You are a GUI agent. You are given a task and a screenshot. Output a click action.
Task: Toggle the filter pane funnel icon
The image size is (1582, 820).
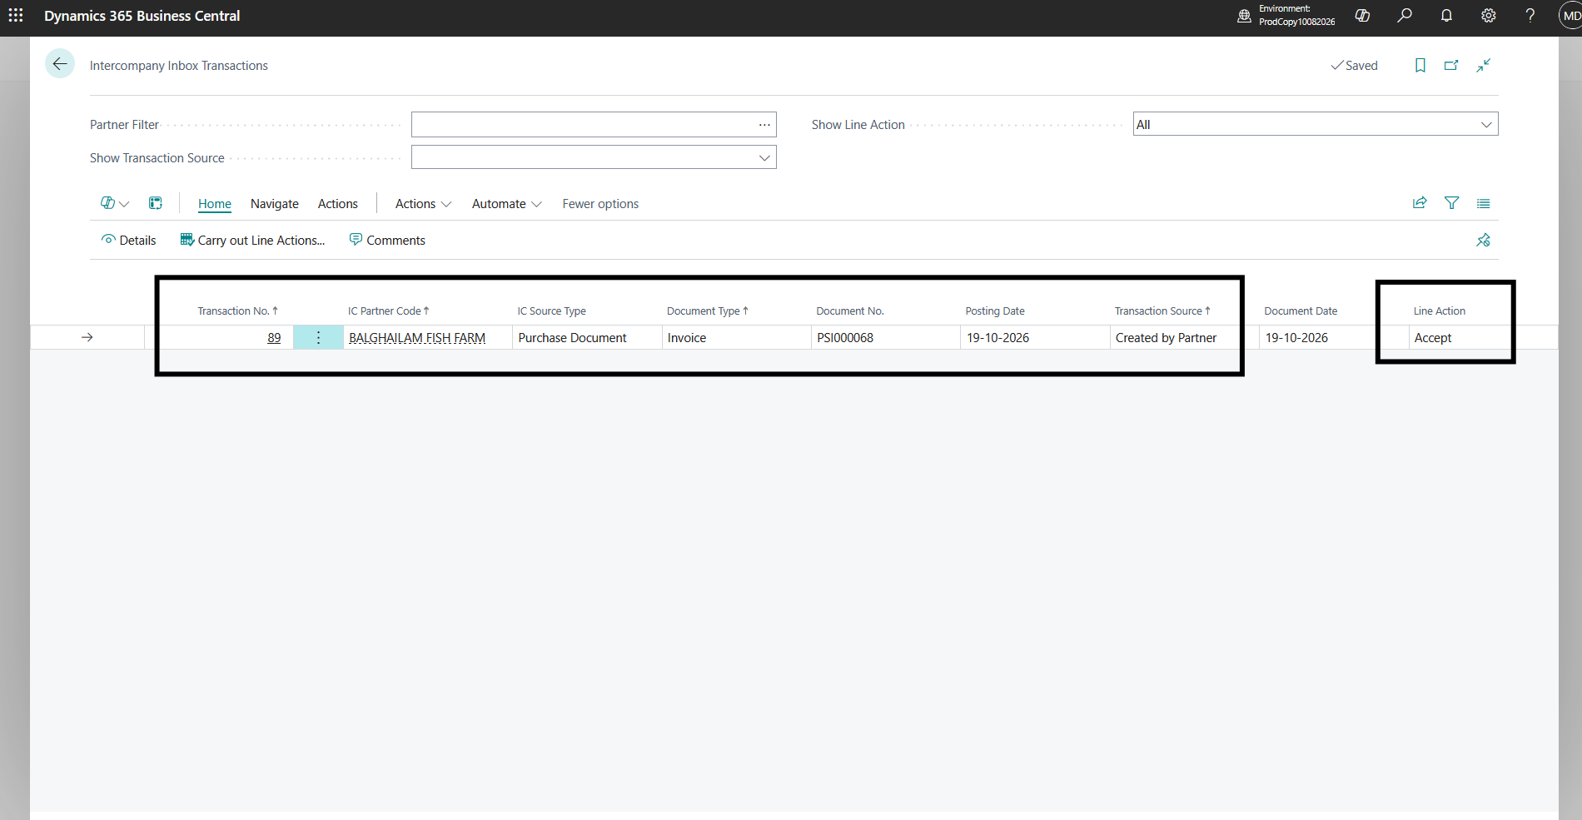coord(1451,203)
